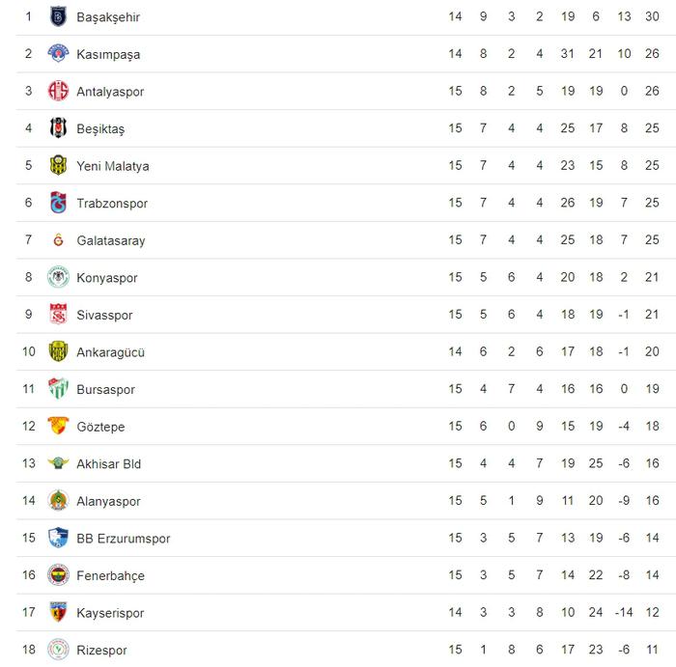Click the Kayserispor shield logo
Viewport: 676px width, 667px height.
[58, 612]
